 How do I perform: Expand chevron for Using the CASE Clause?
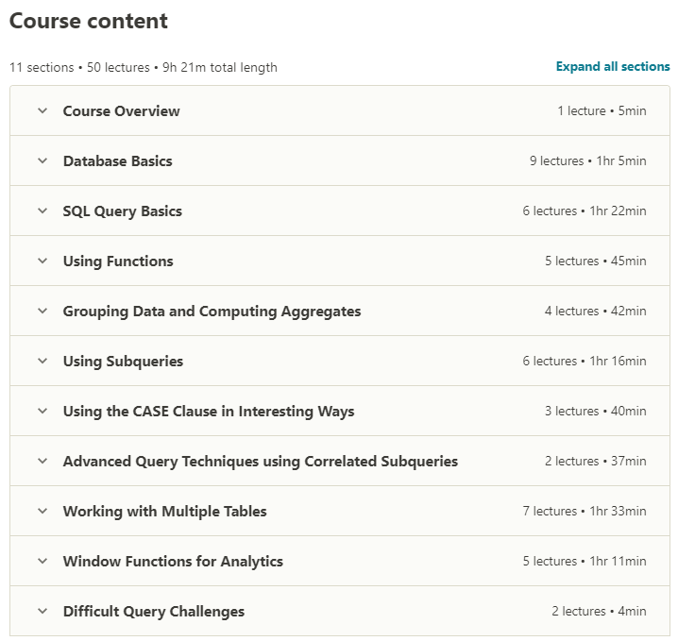[42, 412]
